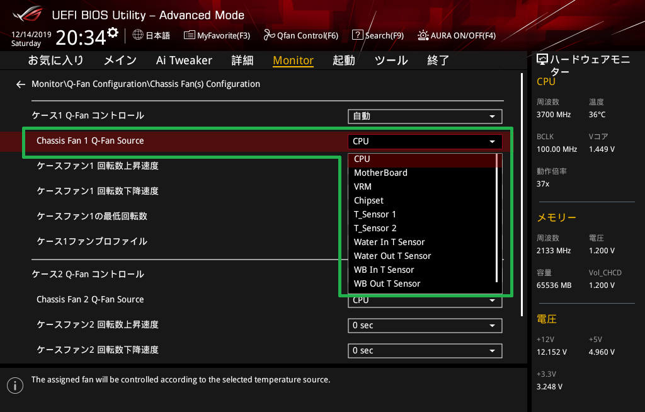Collapse the Chassis Fan 1 Q-Fan Source dropdown
Viewport: 645px width, 412px height.
[425, 142]
